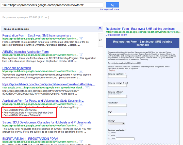The image size is (183, 145).
Task: Open BIOFUTURE 2011 - REGISTRATION FORM link
Action: [x=30, y=139]
